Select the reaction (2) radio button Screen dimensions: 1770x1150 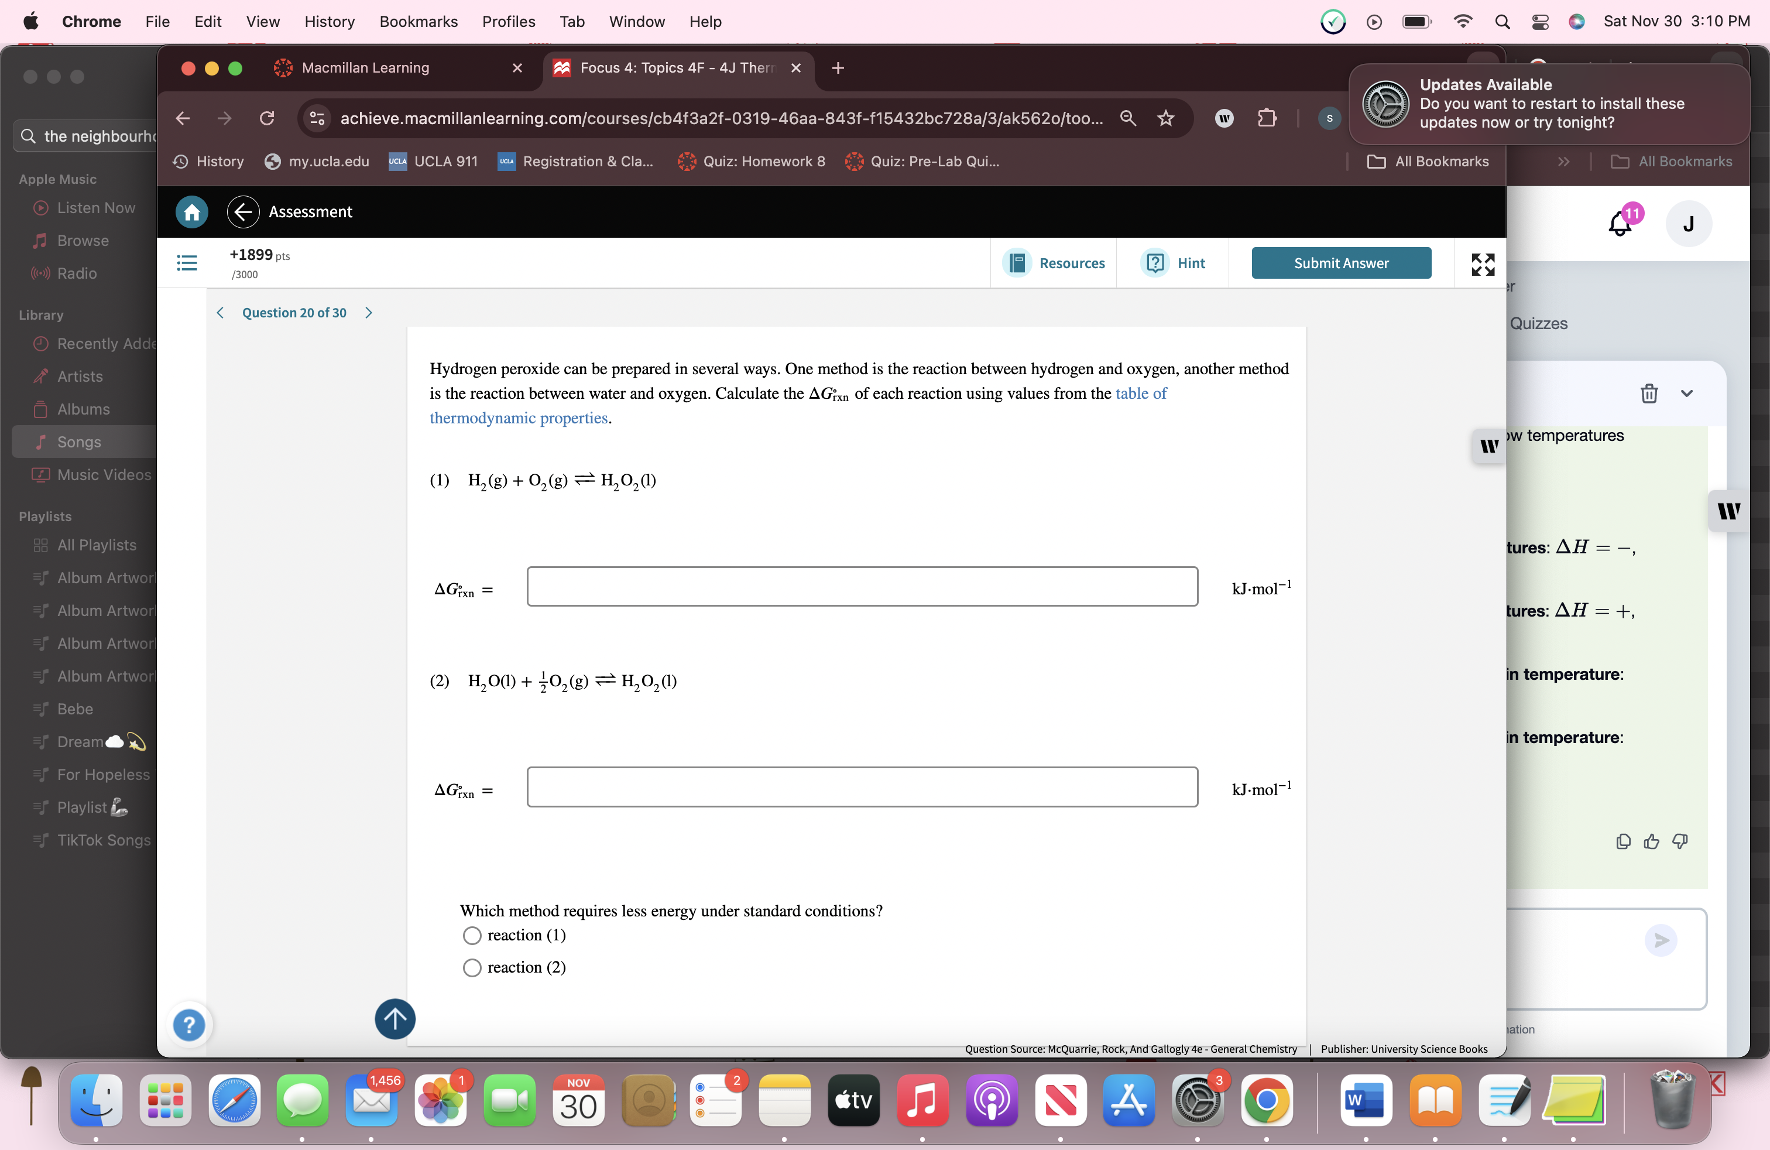(x=472, y=968)
